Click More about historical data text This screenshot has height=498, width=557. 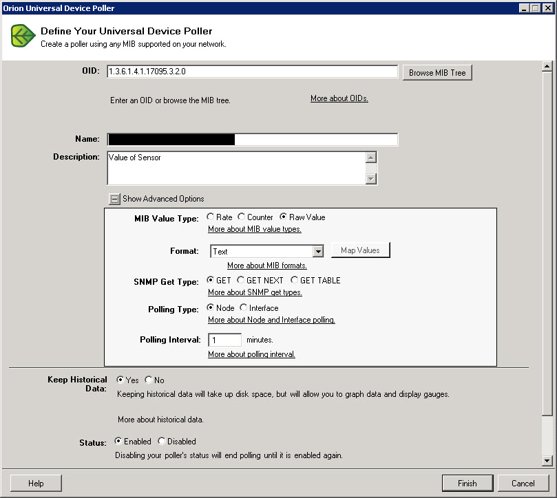pyautogui.click(x=160, y=420)
